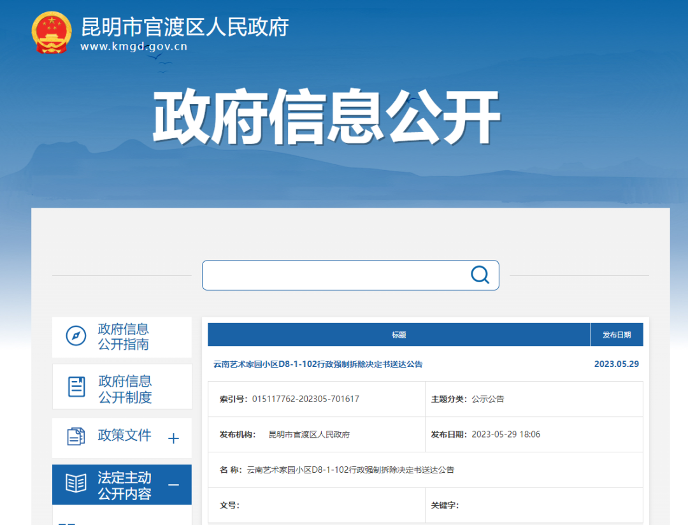
Task: Click inside the search input field
Action: tap(331, 275)
